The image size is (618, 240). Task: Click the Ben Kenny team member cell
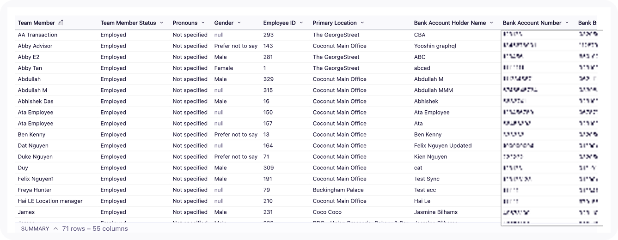(31, 134)
